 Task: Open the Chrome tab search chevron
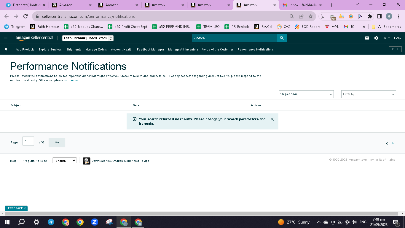(357, 4)
